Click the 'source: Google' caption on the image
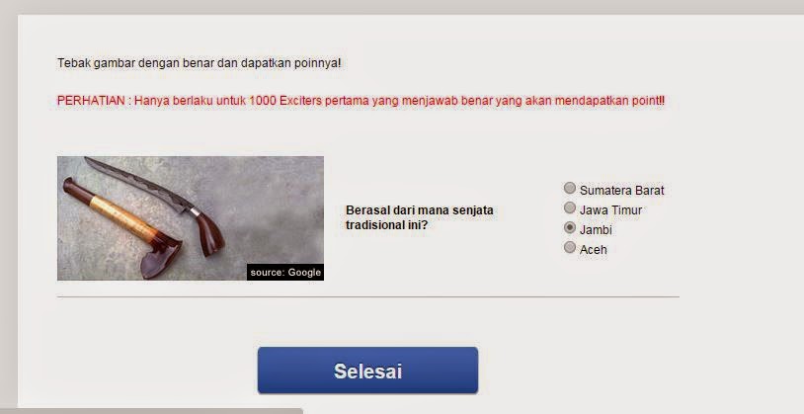This screenshot has width=804, height=414. point(285,273)
